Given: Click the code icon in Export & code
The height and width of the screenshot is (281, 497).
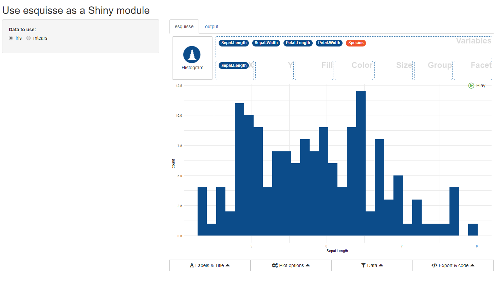Looking at the screenshot, I should [x=435, y=265].
